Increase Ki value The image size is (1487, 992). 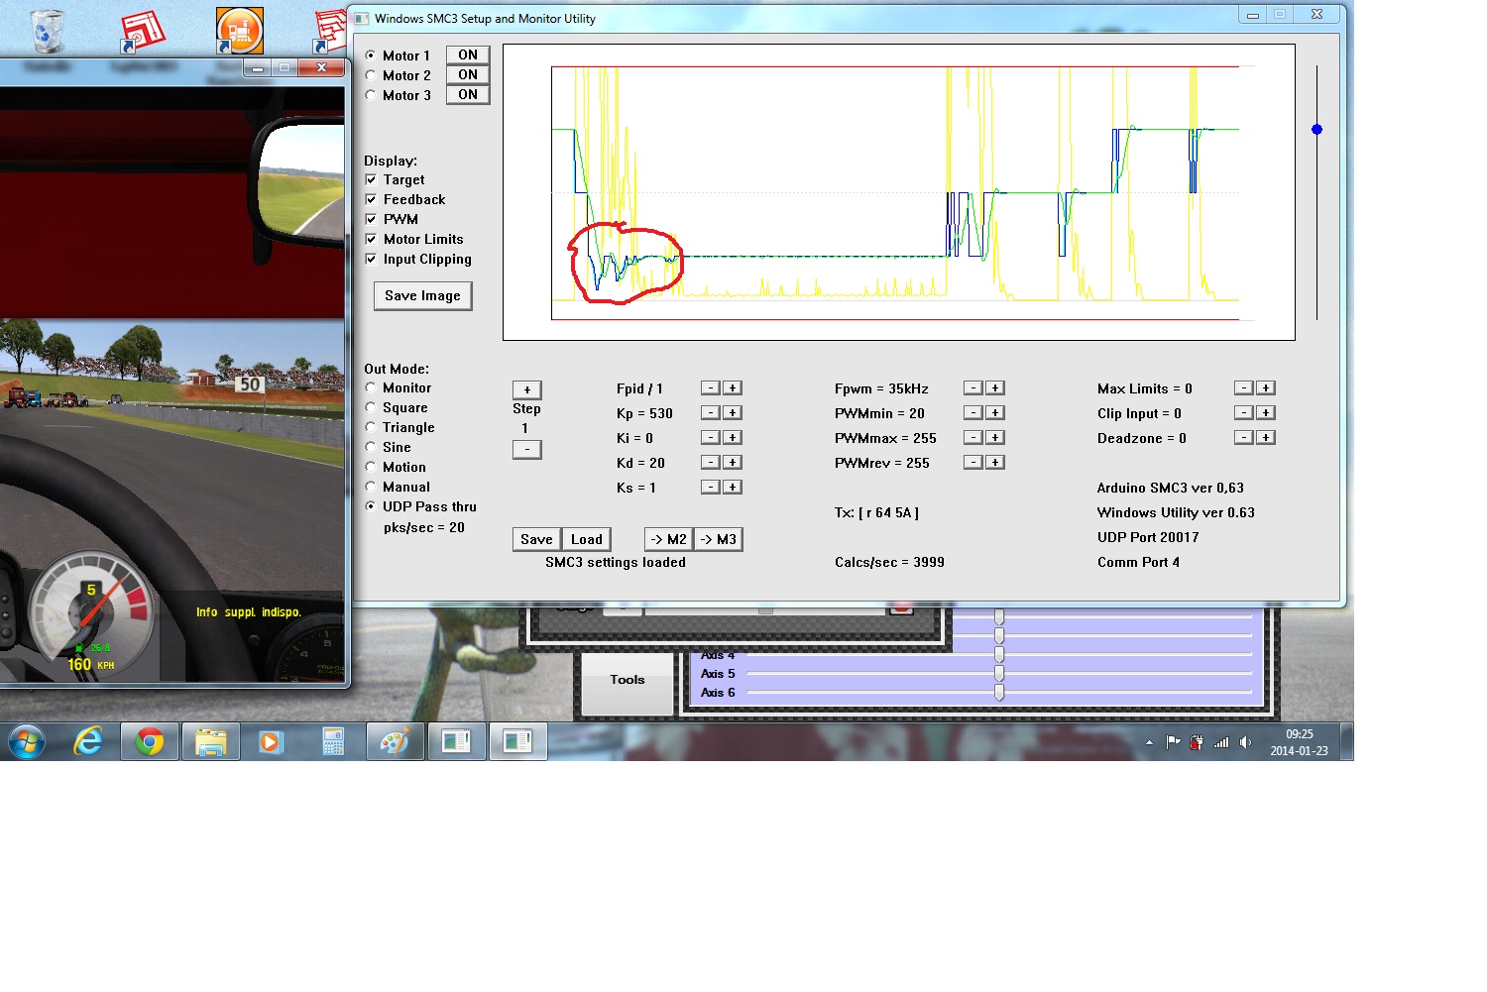732,437
